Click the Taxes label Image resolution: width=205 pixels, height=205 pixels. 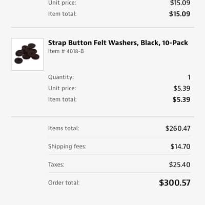(x=56, y=165)
